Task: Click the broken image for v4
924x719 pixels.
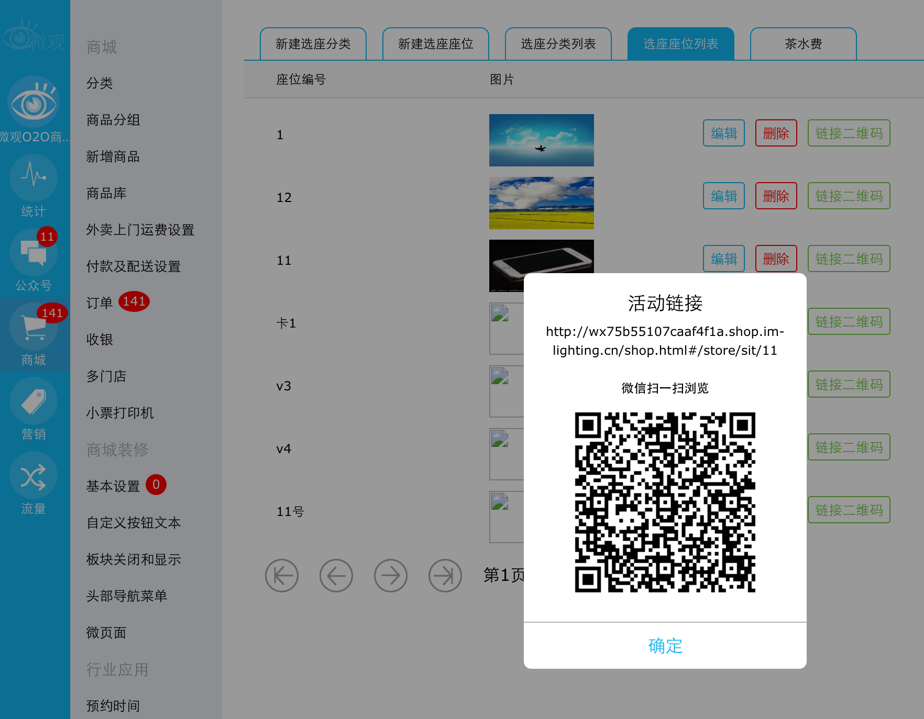Action: (x=507, y=454)
